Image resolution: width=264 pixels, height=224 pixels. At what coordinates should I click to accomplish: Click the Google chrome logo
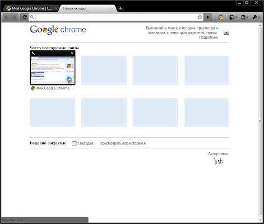point(58,30)
